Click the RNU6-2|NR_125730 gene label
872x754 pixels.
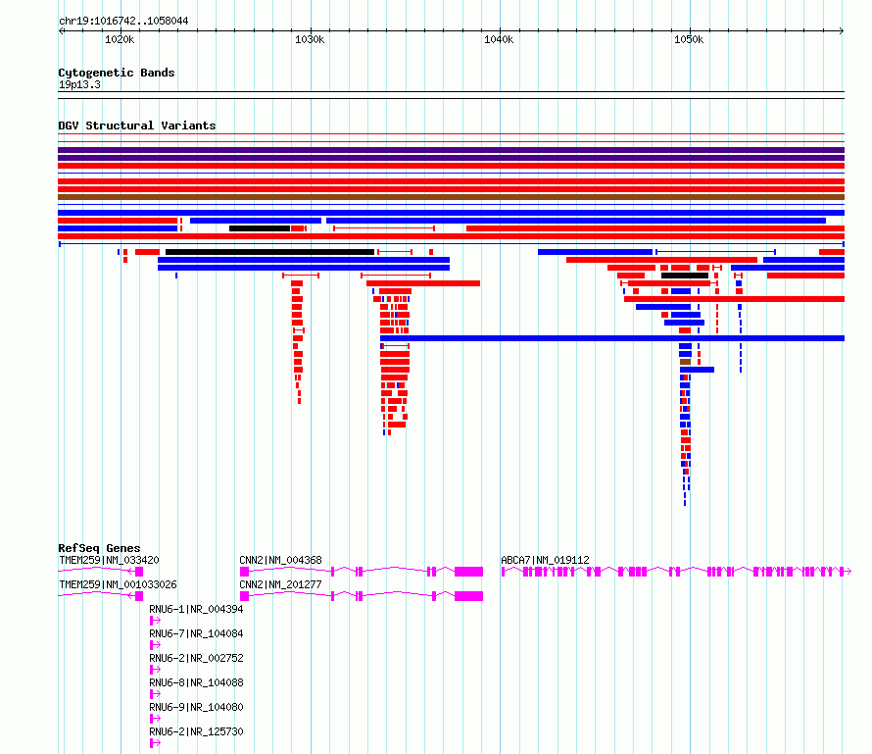tap(196, 731)
